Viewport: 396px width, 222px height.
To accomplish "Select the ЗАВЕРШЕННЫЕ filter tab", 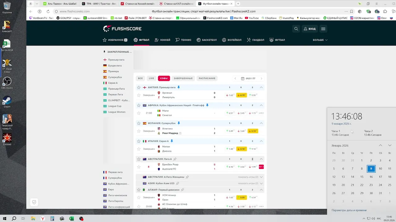I will (x=183, y=78).
